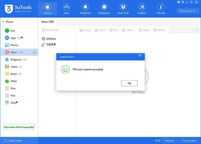
Task: Open the Downloads button
Action: pos(187,11)
